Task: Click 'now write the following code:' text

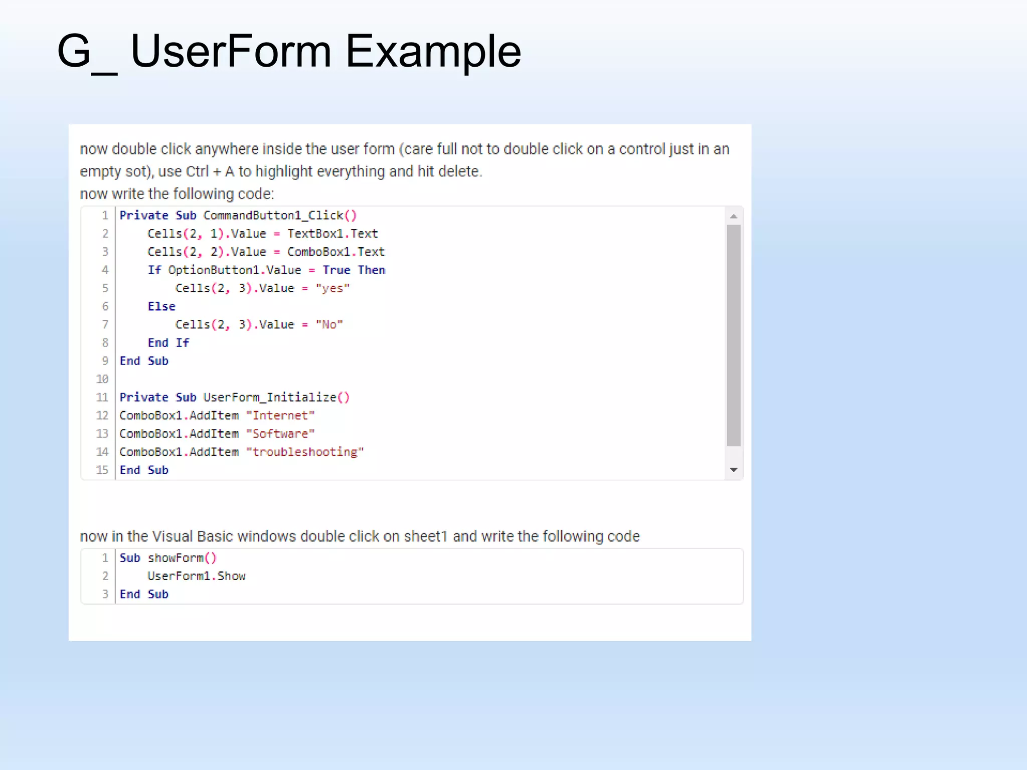Action: coord(177,194)
